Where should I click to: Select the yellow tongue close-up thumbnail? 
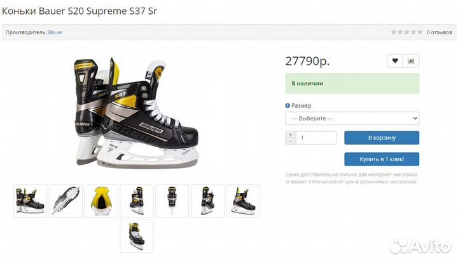point(101,200)
